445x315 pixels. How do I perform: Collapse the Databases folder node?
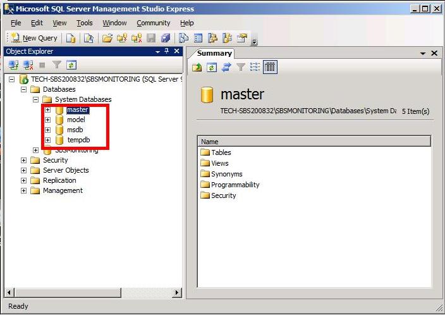pos(24,89)
